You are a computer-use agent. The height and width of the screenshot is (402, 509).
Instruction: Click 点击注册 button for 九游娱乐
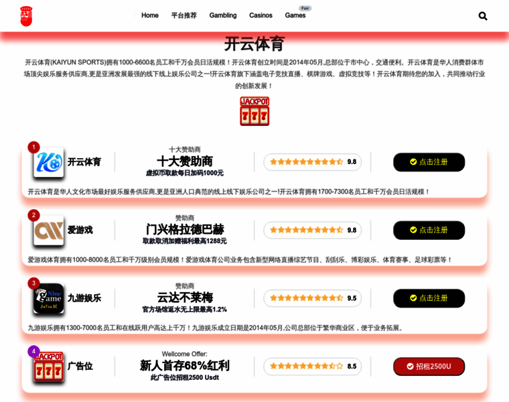pos(429,298)
